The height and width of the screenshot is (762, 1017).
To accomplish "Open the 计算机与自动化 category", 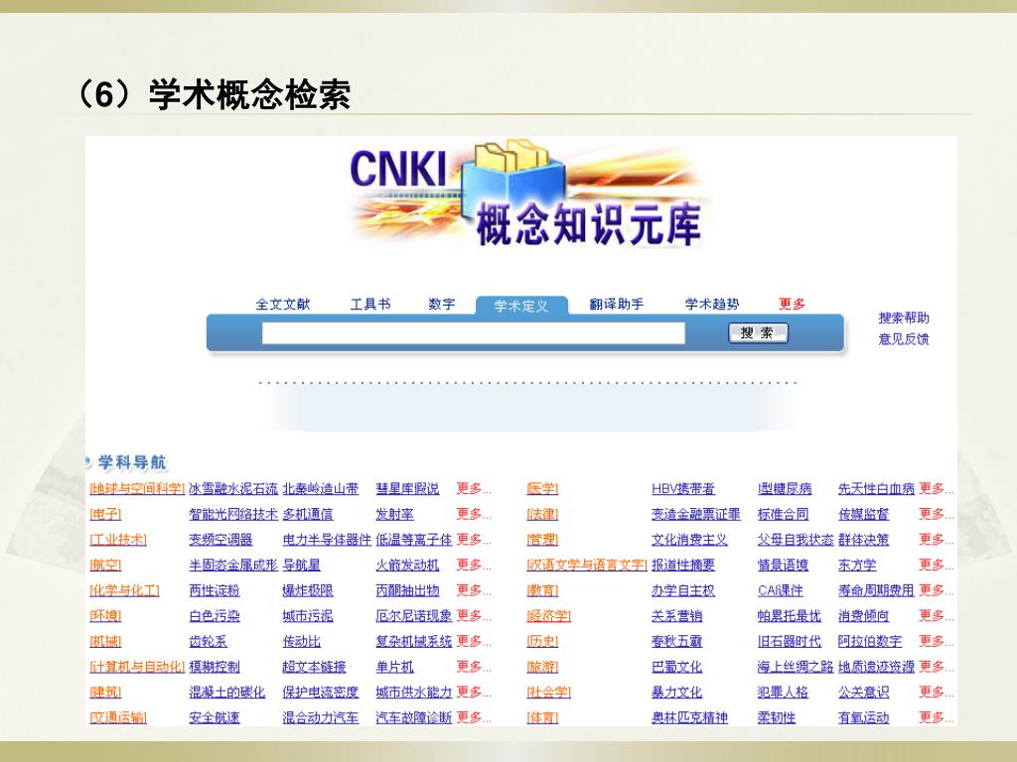I will pos(137,667).
